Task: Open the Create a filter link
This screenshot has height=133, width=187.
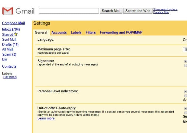Action: click(x=161, y=12)
